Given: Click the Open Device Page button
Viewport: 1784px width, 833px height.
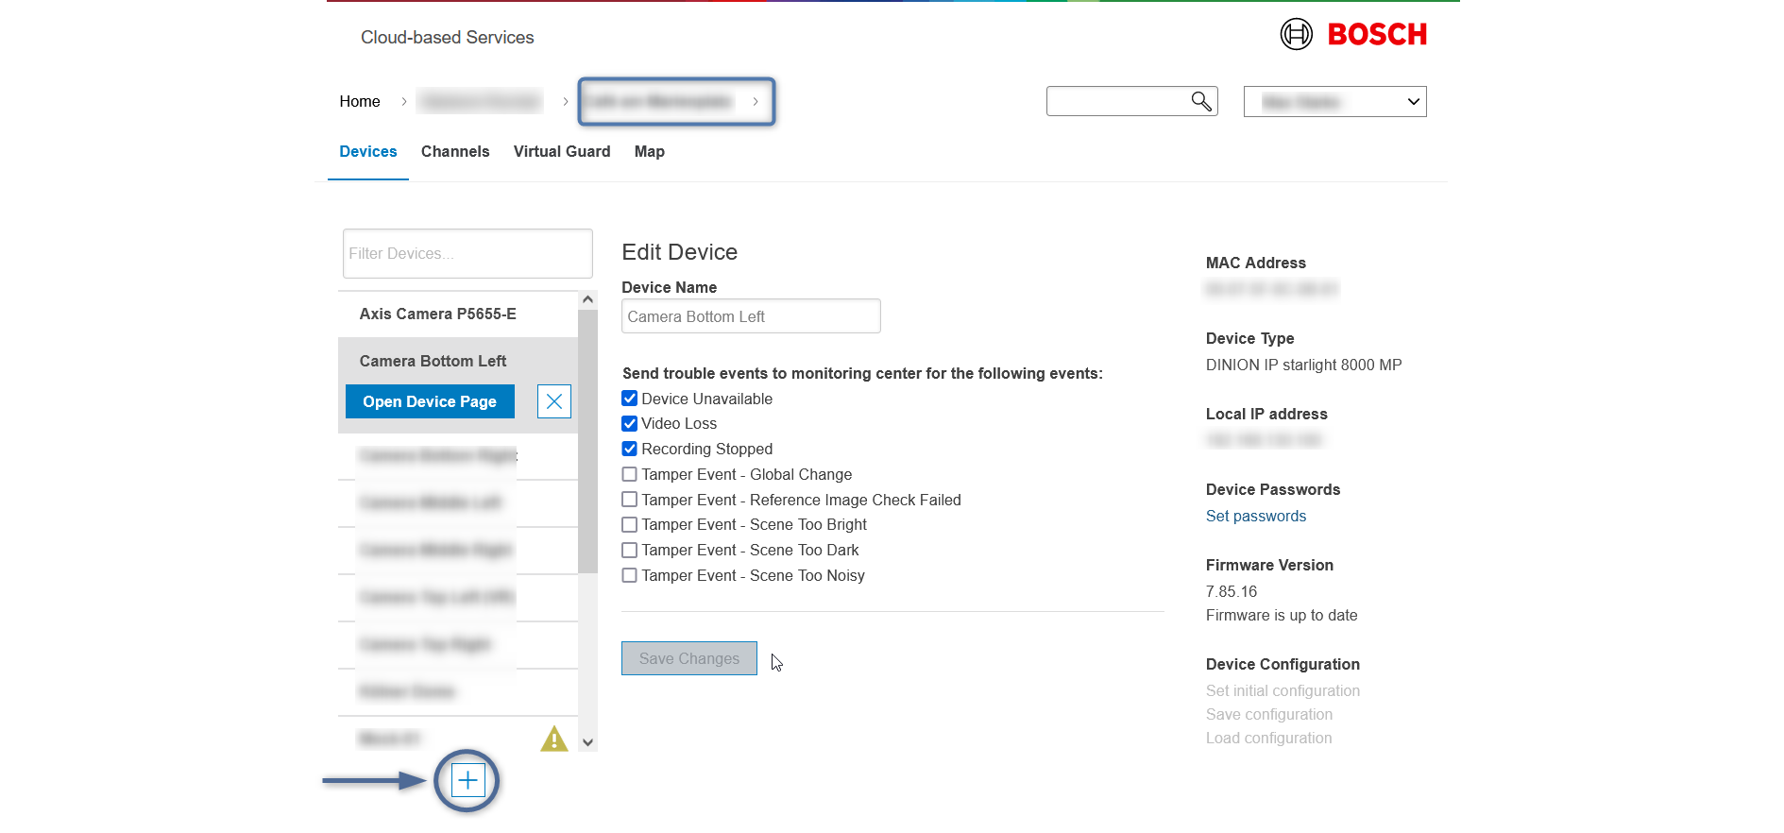Looking at the screenshot, I should tap(430, 401).
